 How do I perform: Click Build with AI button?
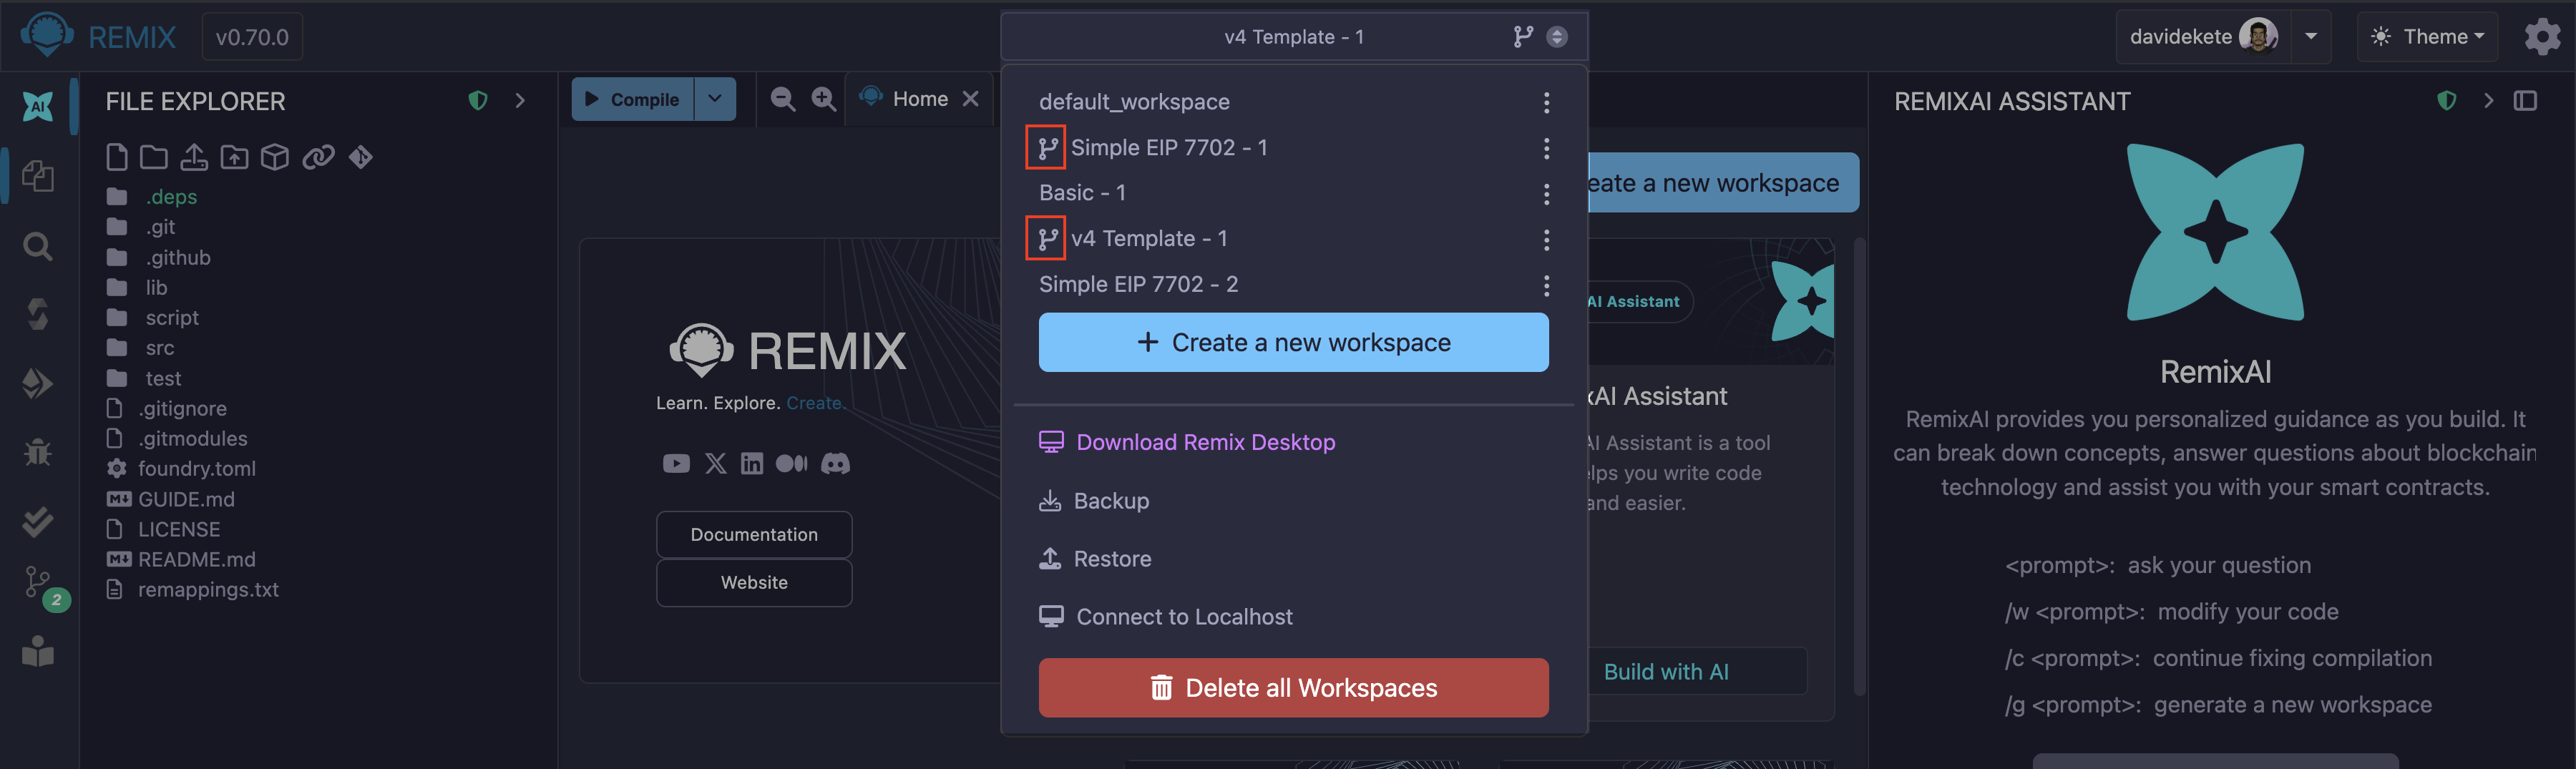(1666, 672)
